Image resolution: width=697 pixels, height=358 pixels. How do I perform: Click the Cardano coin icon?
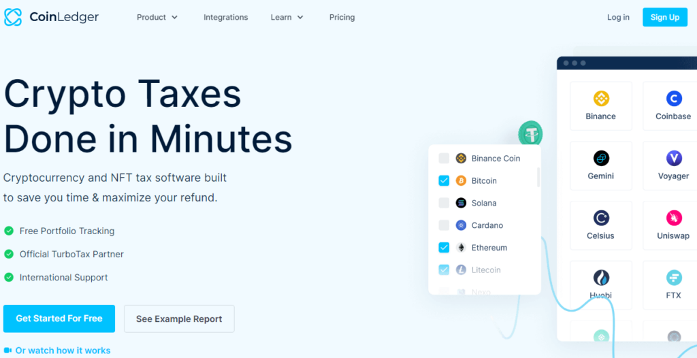461,225
